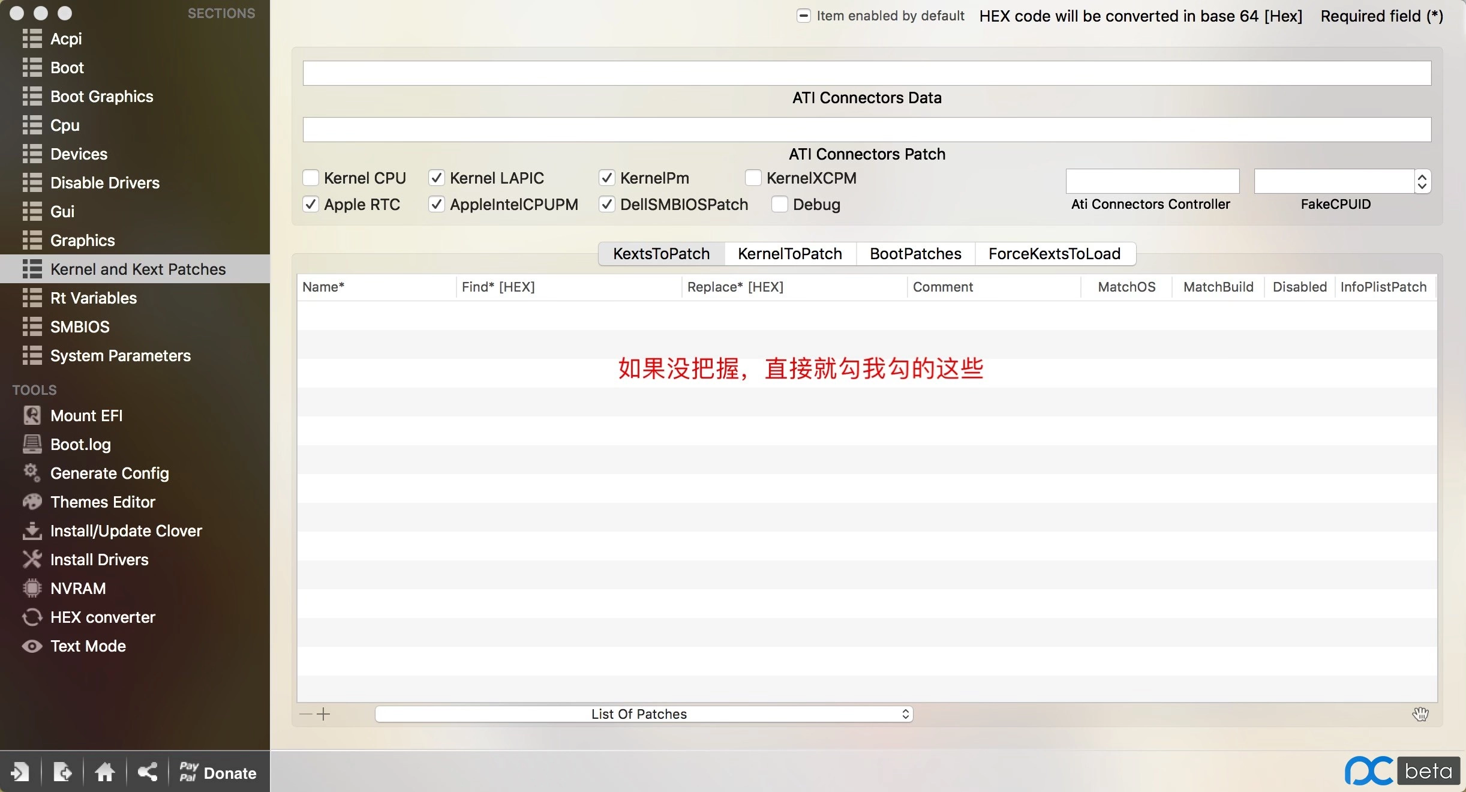
Task: Open the FakeCPUID combo box arrows
Action: (1422, 181)
